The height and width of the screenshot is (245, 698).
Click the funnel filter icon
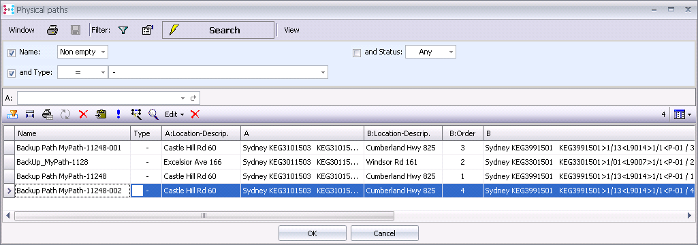[x=123, y=30]
